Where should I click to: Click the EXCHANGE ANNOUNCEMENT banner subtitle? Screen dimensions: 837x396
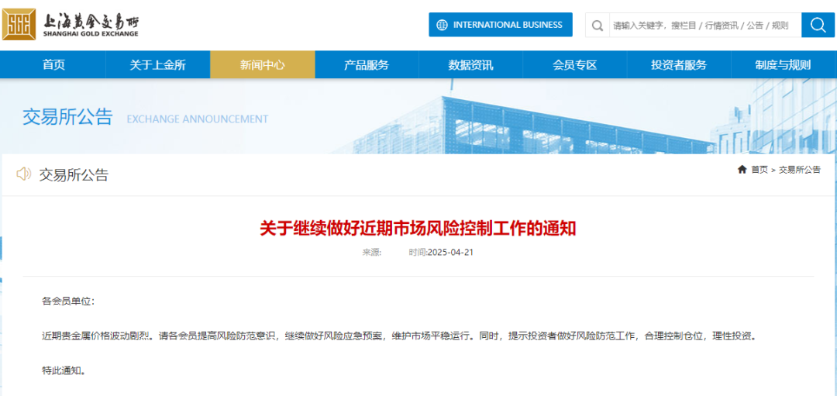198,119
